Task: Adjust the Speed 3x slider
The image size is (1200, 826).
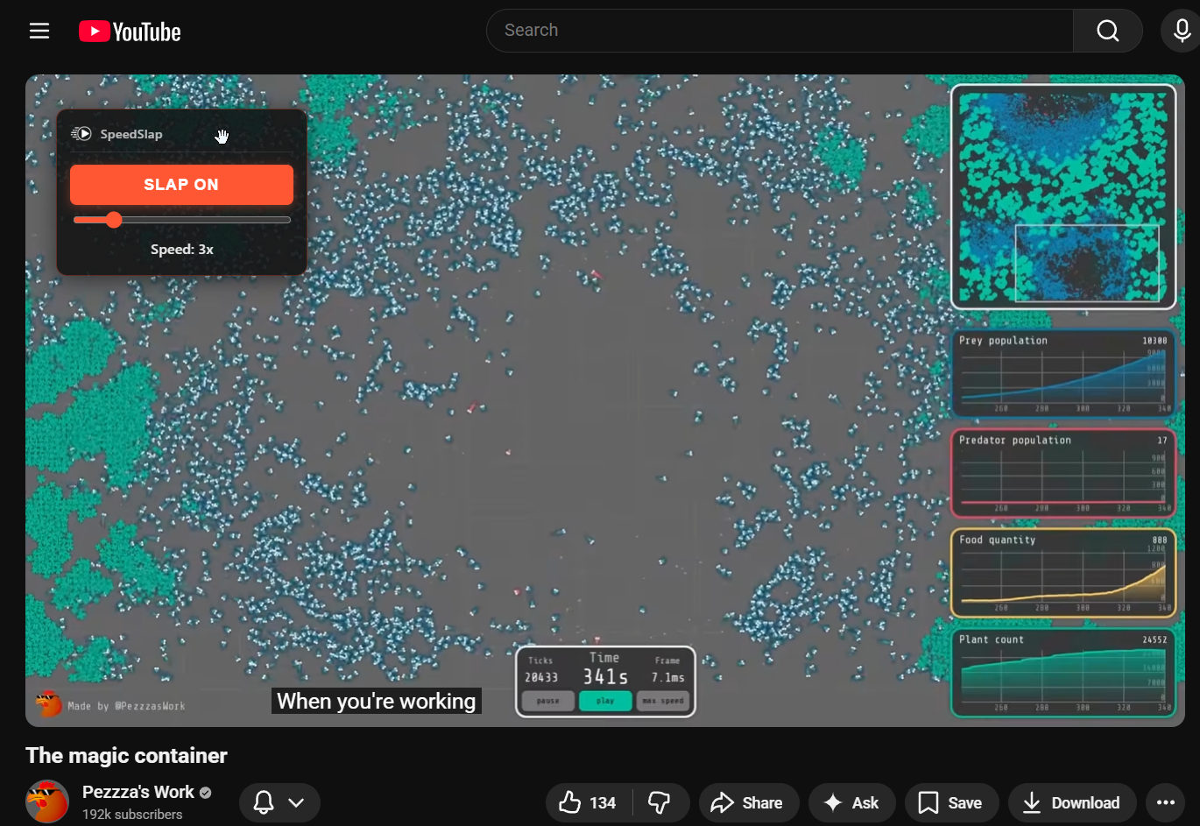Action: 115,220
